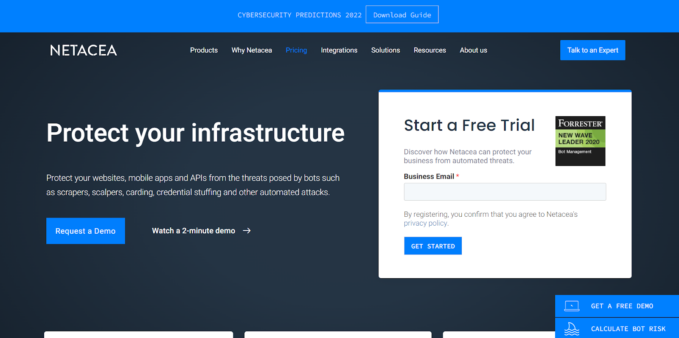This screenshot has height=338, width=679.
Task: Click Talk to an Expert
Action: 592,50
